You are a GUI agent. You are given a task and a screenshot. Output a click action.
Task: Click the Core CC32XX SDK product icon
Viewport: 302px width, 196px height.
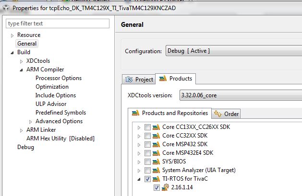156,136
